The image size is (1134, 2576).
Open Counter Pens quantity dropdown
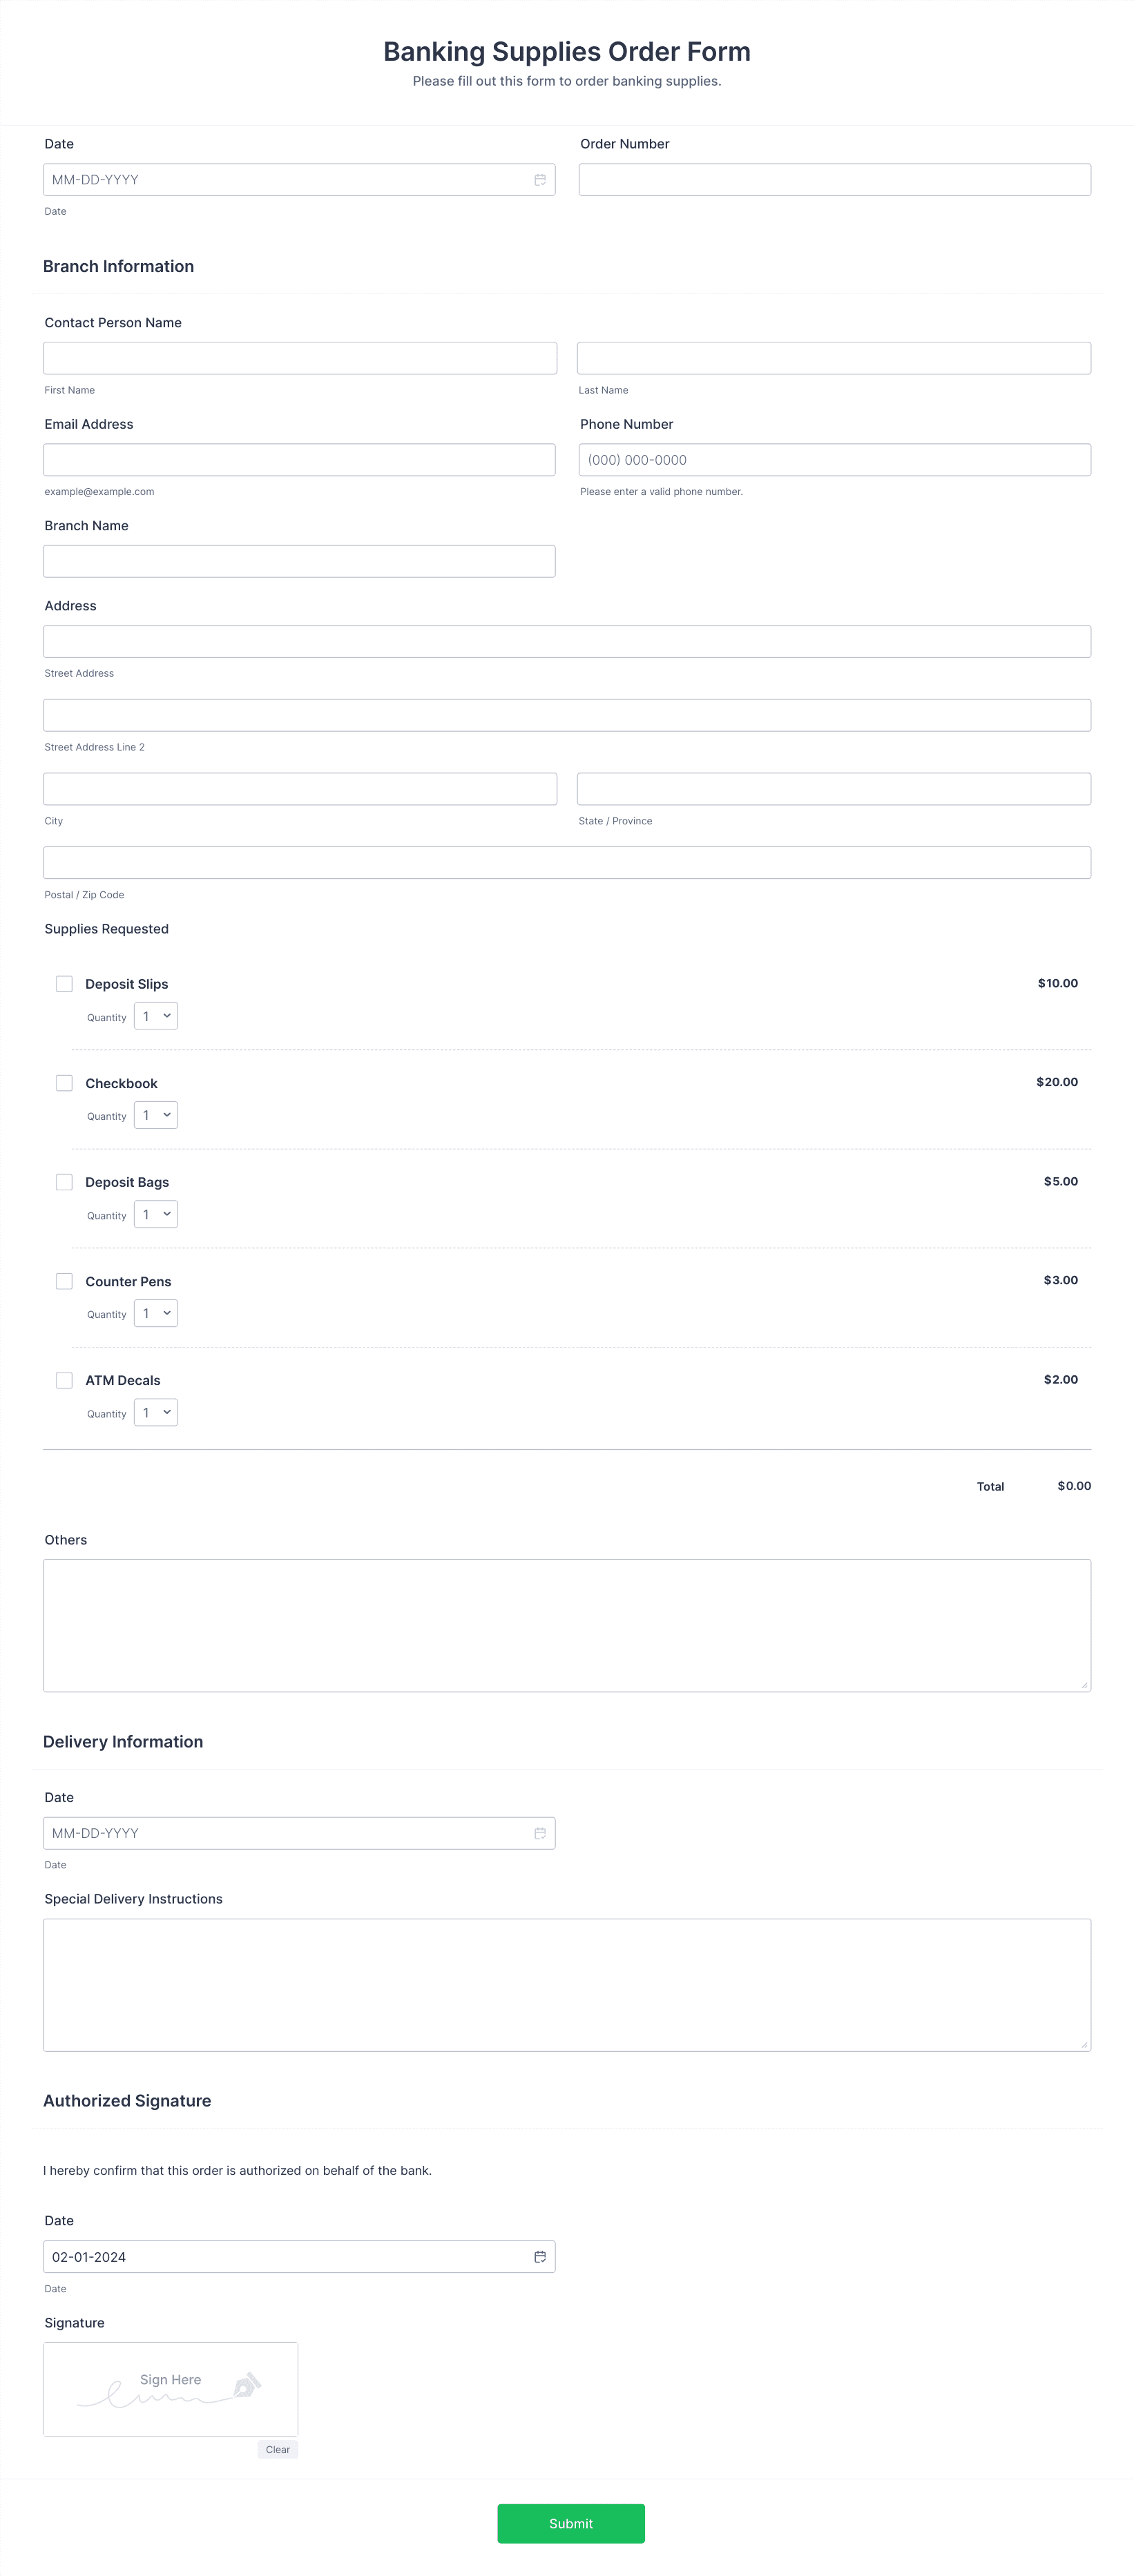coord(156,1313)
